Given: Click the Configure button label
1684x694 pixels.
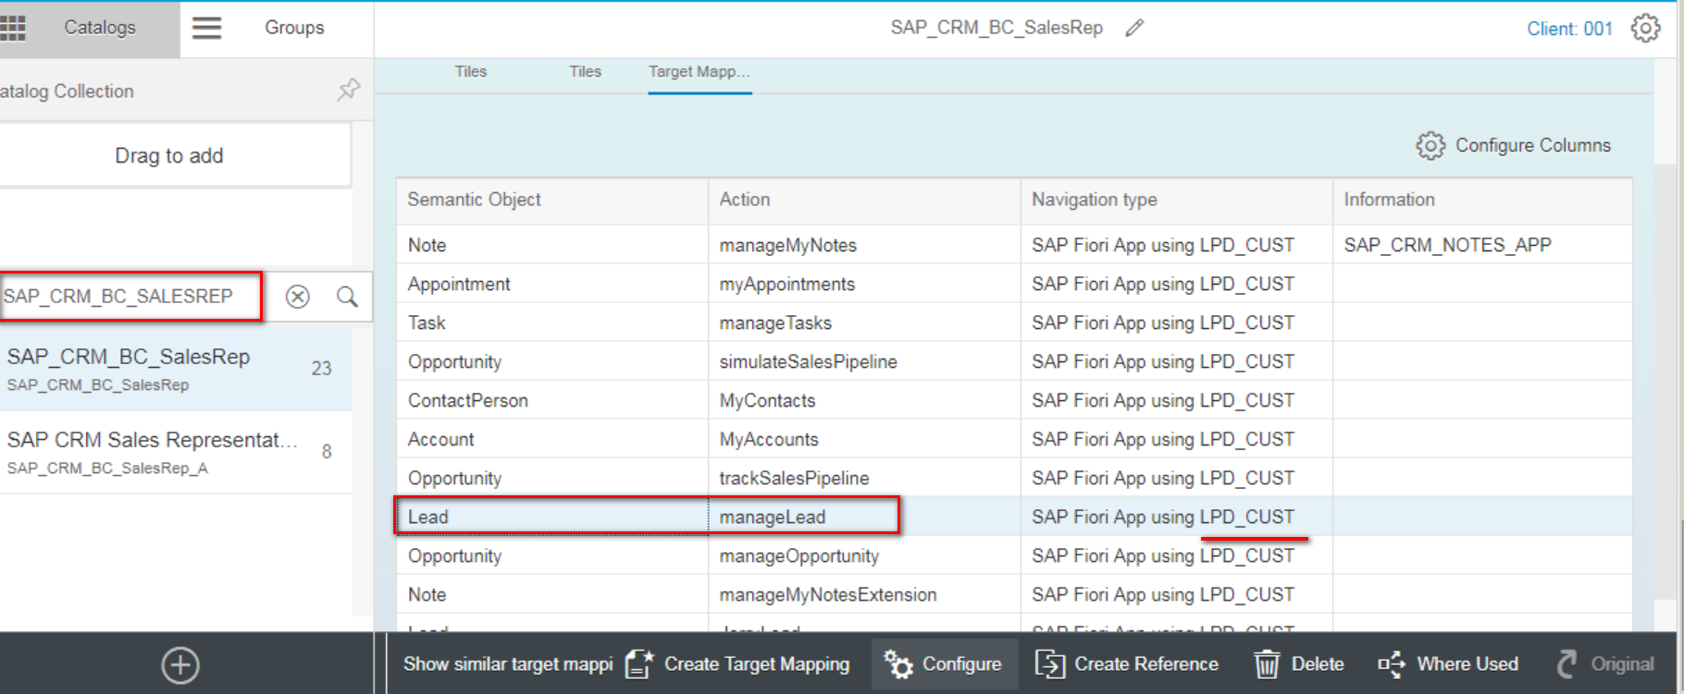Looking at the screenshot, I should point(961,664).
